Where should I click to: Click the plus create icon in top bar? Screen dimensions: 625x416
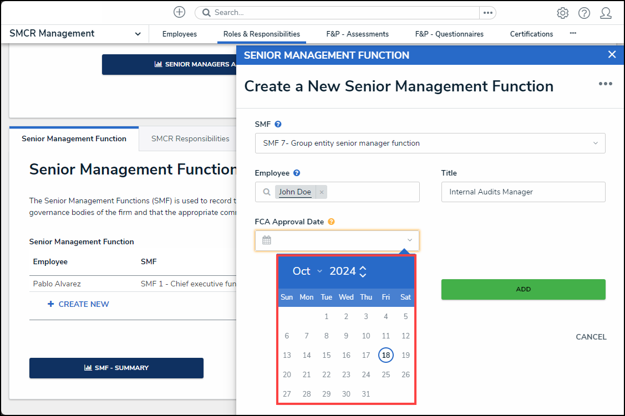[179, 12]
